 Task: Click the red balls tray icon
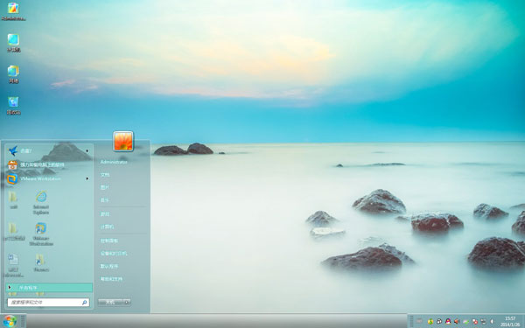tap(475, 322)
